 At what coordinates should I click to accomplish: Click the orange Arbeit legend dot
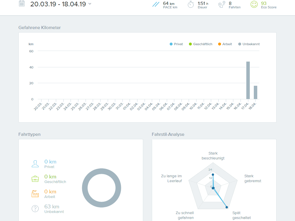219,44
